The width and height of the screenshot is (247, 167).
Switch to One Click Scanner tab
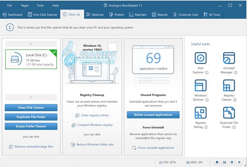(43, 15)
